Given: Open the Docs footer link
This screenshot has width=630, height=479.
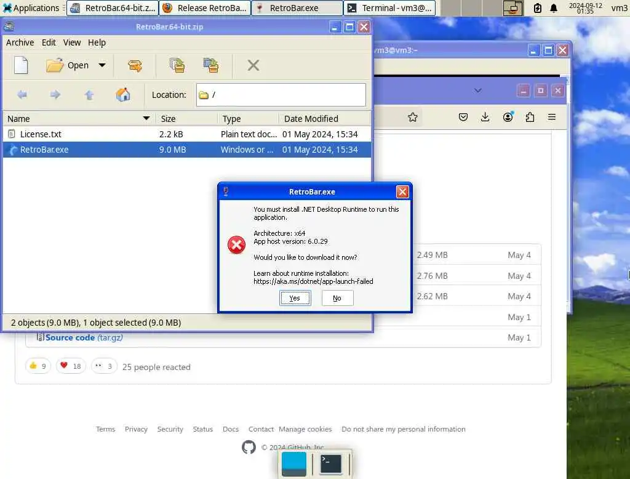Looking at the screenshot, I should 231,429.
